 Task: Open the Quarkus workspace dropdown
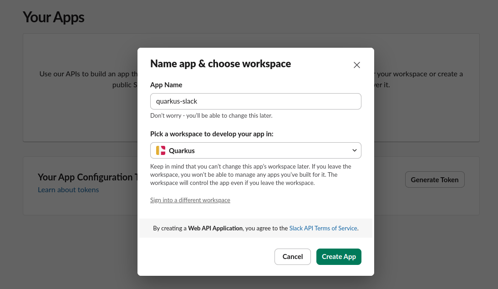(256, 150)
